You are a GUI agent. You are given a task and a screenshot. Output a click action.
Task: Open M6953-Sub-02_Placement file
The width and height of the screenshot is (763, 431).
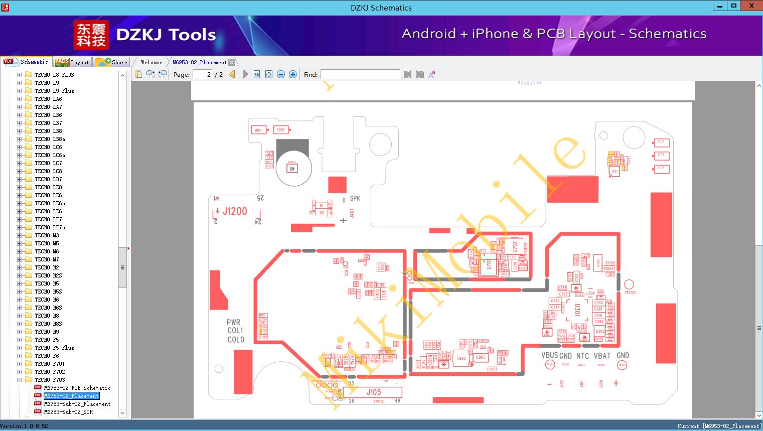pyautogui.click(x=77, y=404)
